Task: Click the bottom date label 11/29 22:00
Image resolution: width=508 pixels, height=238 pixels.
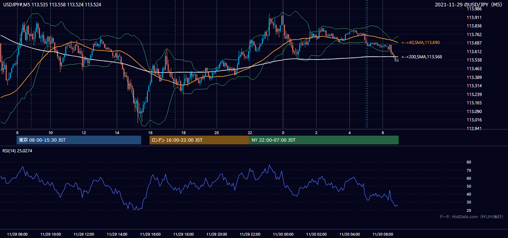Action: coord(250,234)
